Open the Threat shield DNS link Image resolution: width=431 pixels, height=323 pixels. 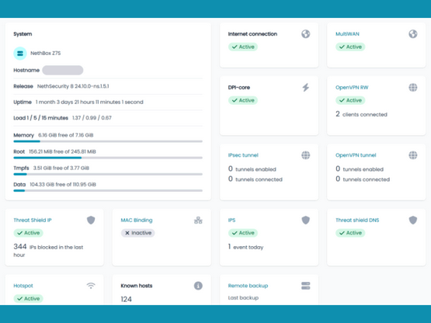tap(357, 221)
